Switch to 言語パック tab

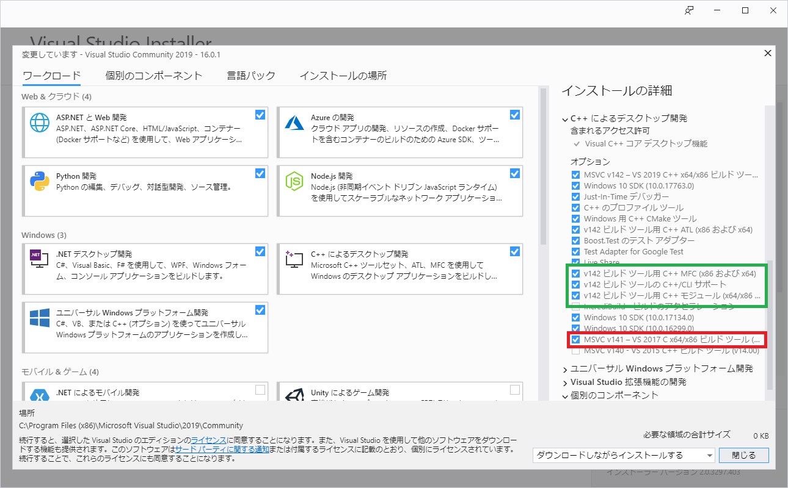pos(251,76)
